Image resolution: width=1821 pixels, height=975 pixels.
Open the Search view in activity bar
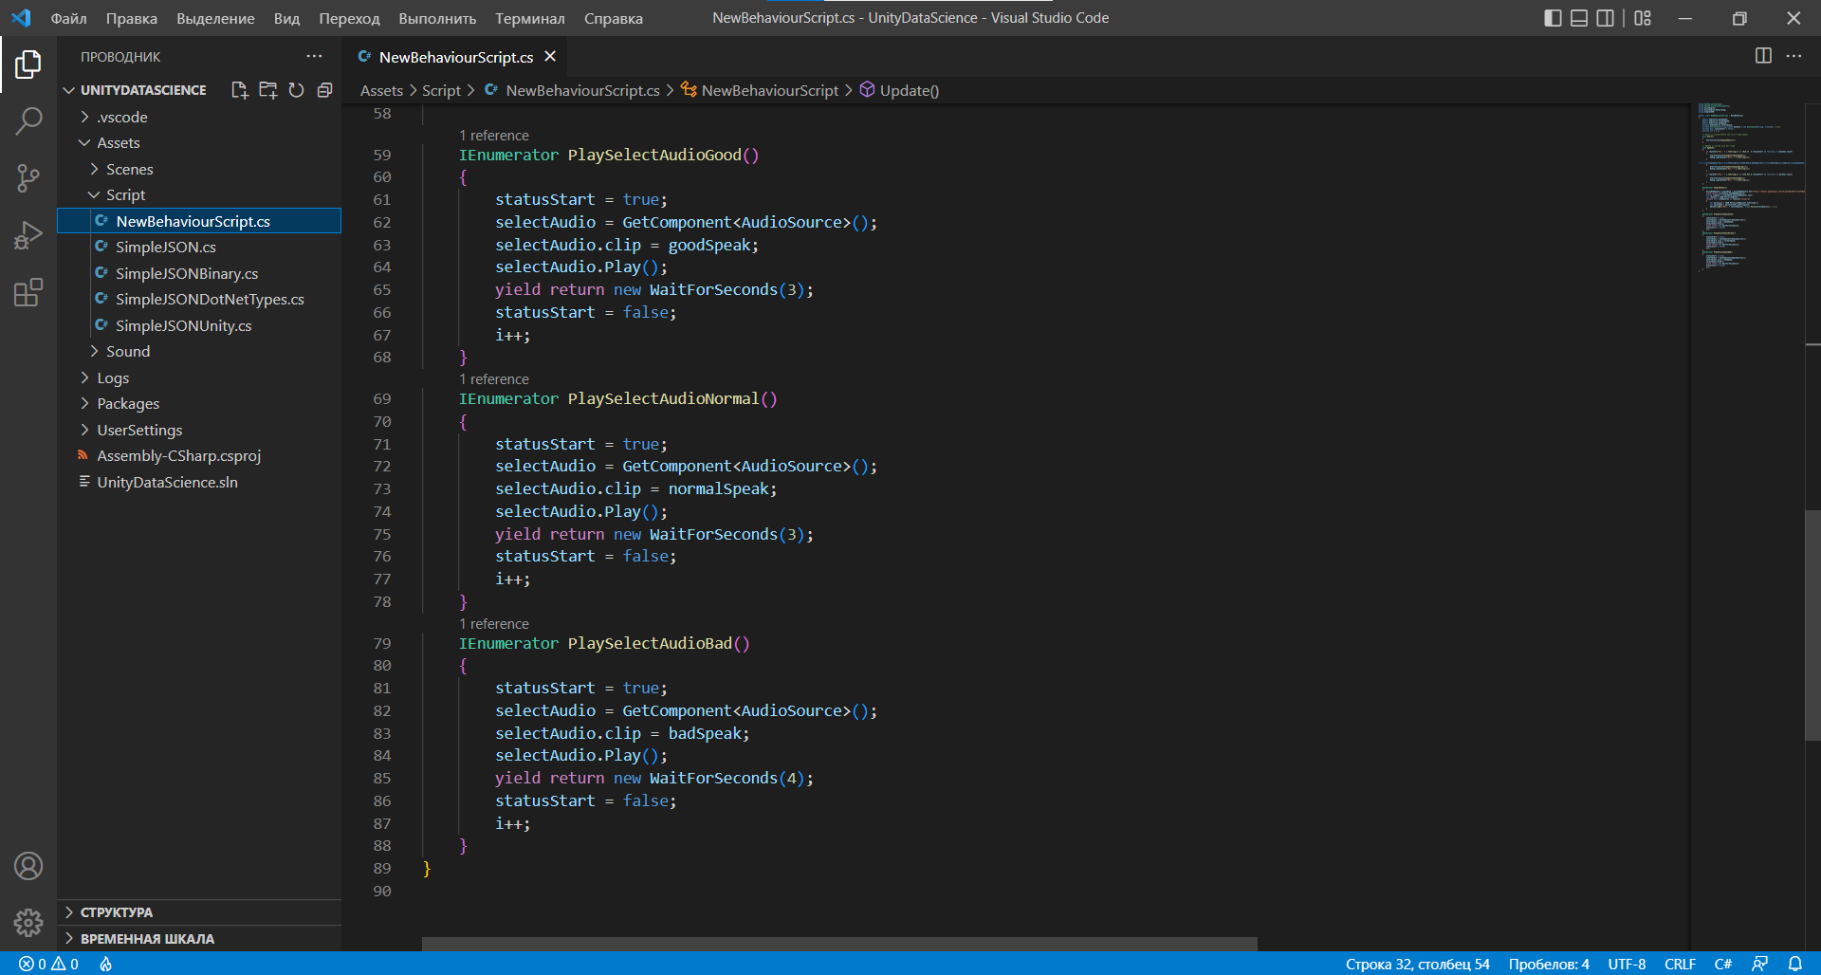tap(28, 121)
